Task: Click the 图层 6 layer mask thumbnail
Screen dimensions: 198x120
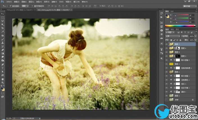Action: pos(178,48)
